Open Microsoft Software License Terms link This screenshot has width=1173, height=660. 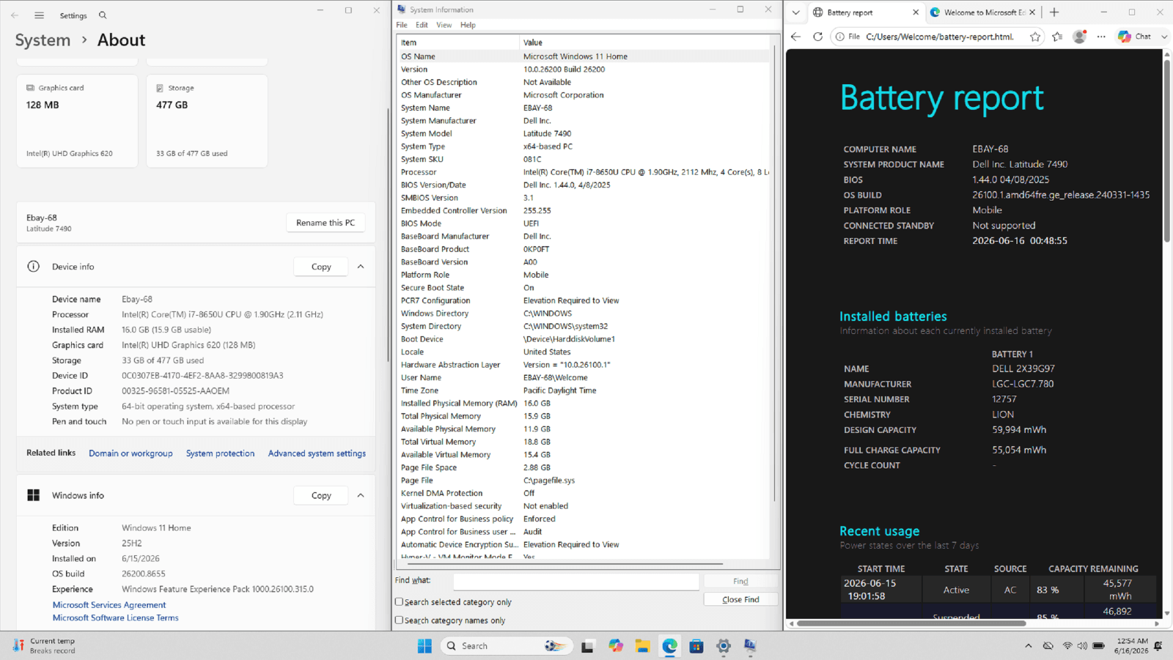click(x=115, y=618)
